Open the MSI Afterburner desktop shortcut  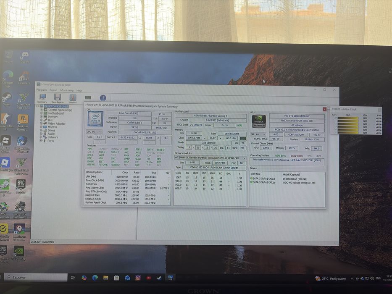pyautogui.click(x=4, y=210)
